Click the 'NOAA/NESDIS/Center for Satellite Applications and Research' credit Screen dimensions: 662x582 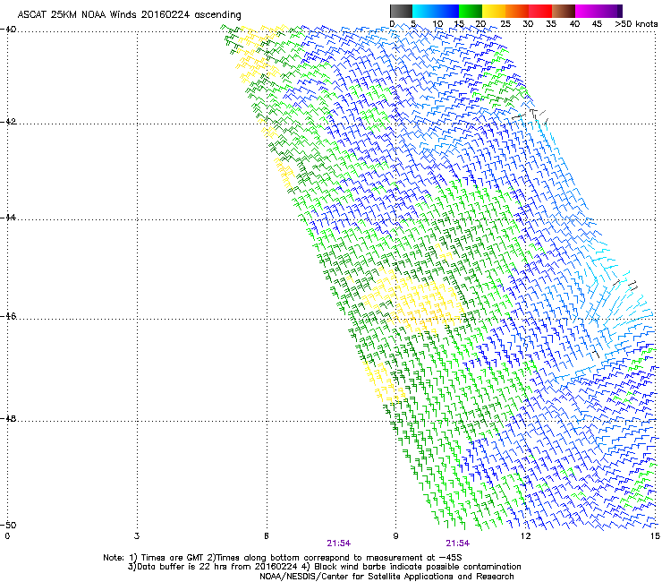click(x=386, y=577)
